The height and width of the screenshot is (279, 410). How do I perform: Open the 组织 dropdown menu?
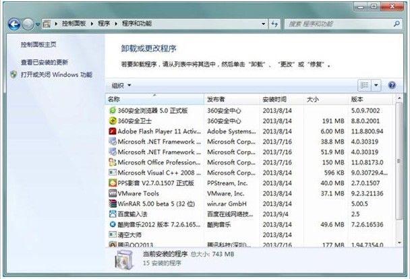[x=121, y=85]
